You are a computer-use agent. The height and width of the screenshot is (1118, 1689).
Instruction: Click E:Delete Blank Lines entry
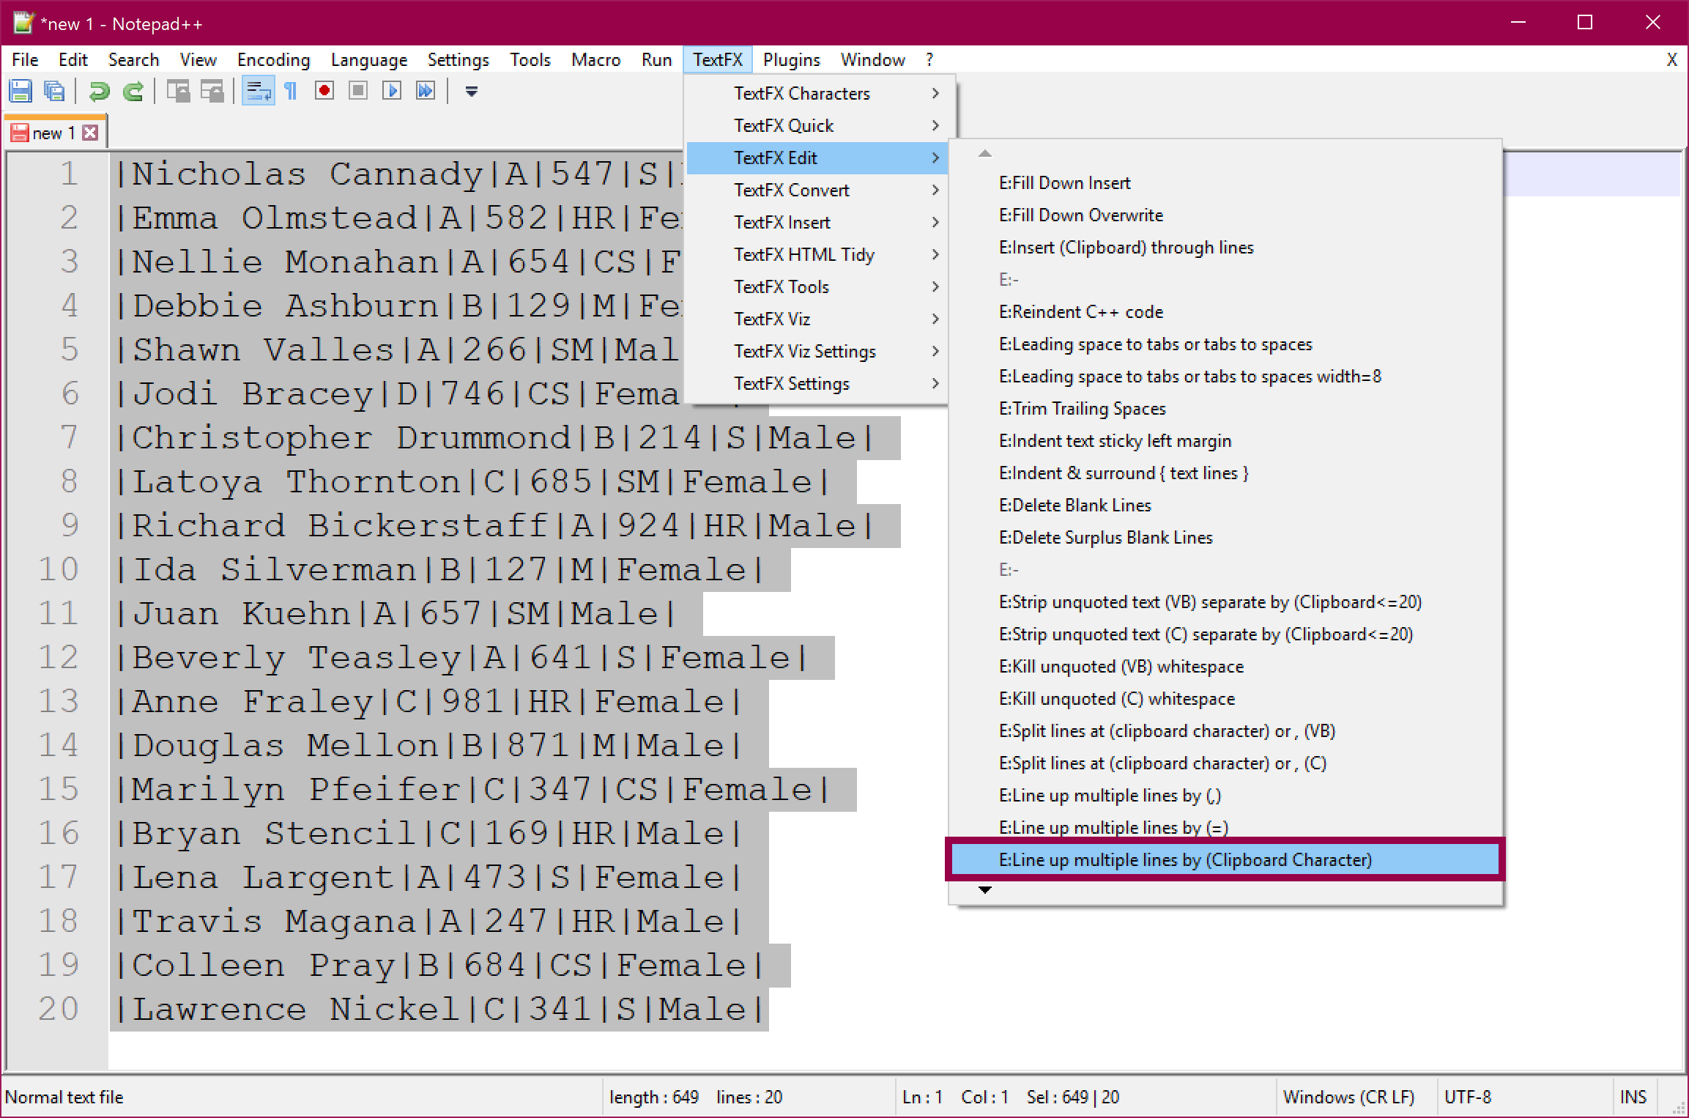(1074, 505)
